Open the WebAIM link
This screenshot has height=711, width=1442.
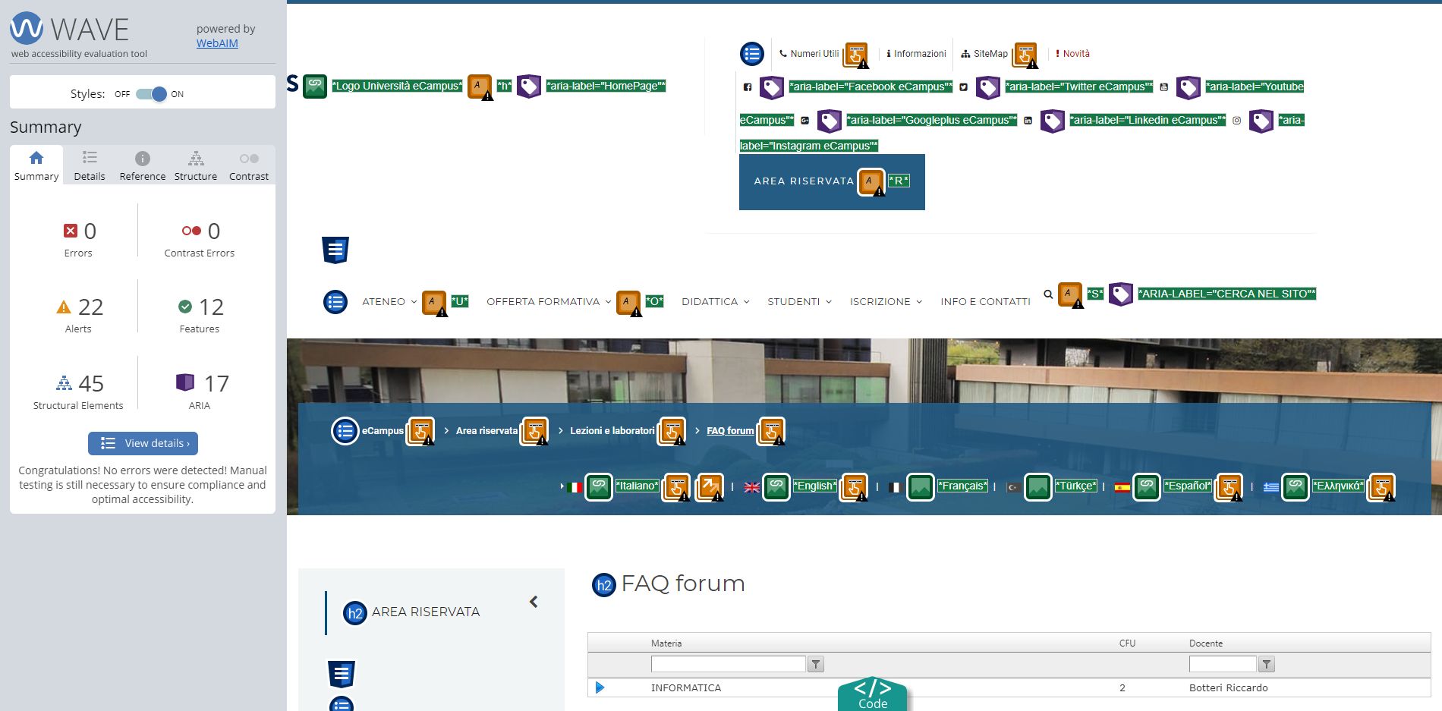tap(217, 43)
